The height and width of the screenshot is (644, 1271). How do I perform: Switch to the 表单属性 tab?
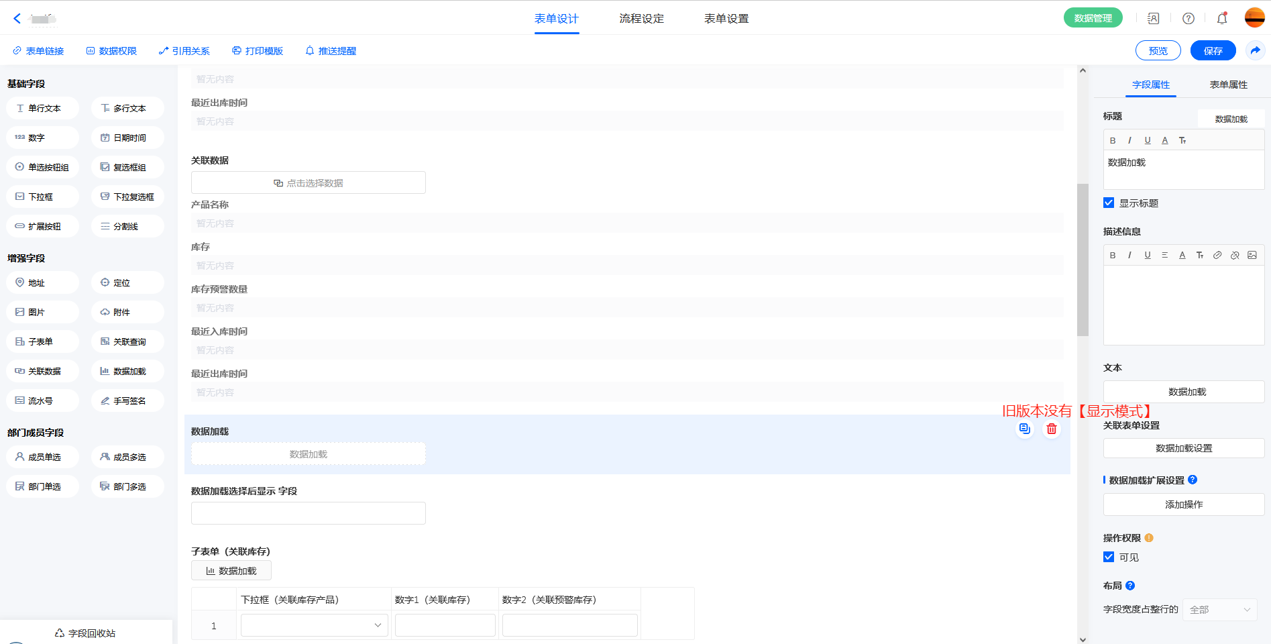(1228, 85)
